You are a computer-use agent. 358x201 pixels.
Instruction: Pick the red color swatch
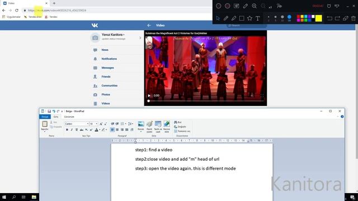click(x=298, y=17)
